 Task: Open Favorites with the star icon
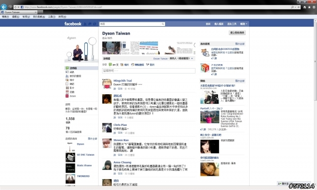tap(309, 7)
